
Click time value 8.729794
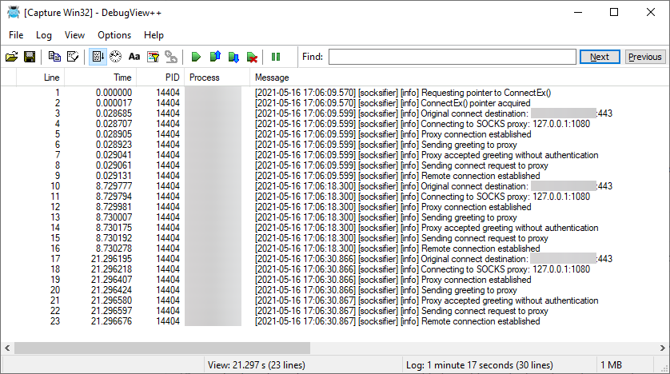(114, 197)
